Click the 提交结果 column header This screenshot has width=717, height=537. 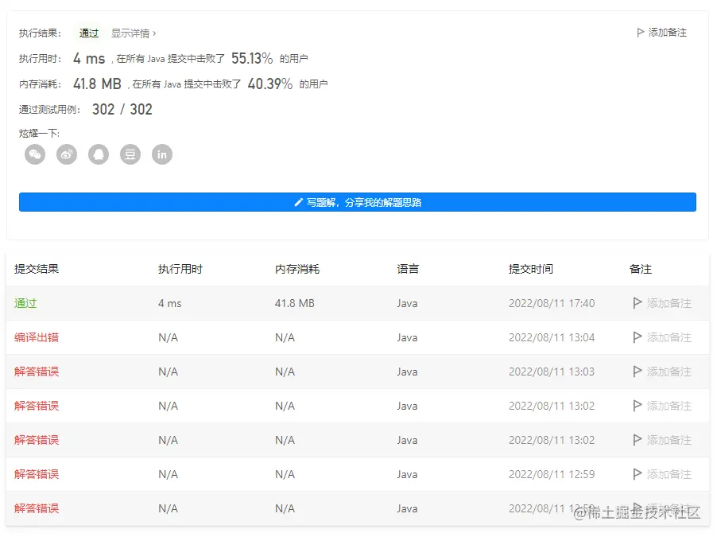coord(37,269)
